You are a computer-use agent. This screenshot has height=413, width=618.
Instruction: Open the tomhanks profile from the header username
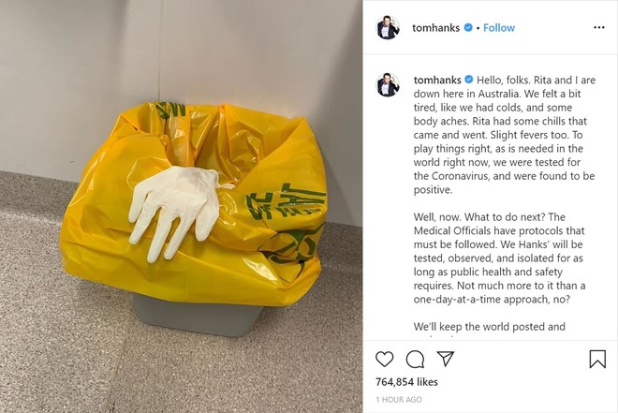point(436,27)
